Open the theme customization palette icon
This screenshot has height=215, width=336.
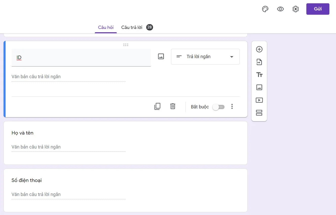point(265,9)
